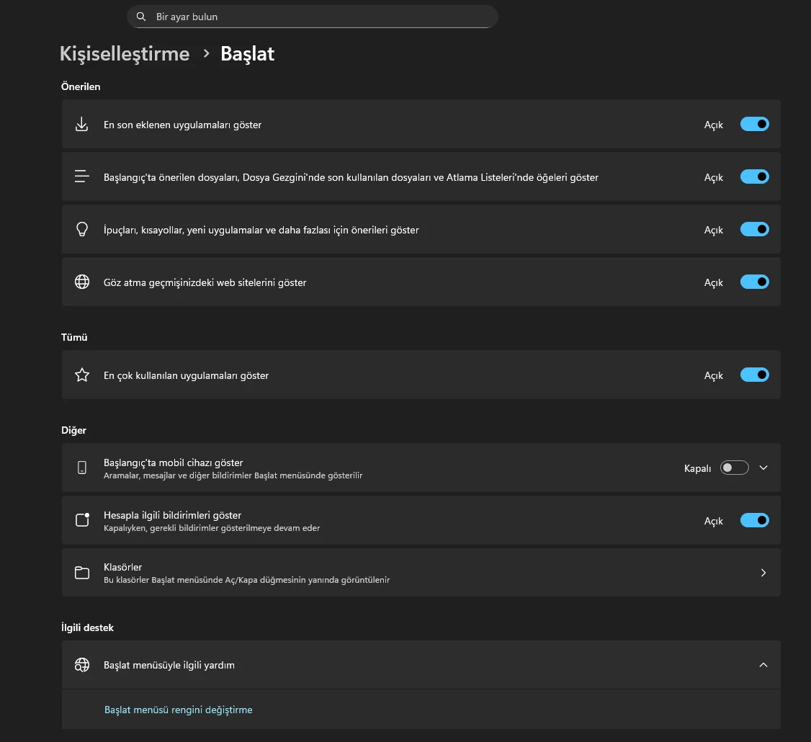Click the list icon for recommended files
Screen dimensions: 811x742
(82, 177)
